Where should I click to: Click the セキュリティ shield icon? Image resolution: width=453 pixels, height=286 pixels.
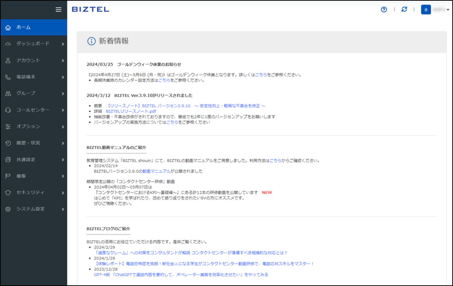pyautogui.click(x=8, y=193)
